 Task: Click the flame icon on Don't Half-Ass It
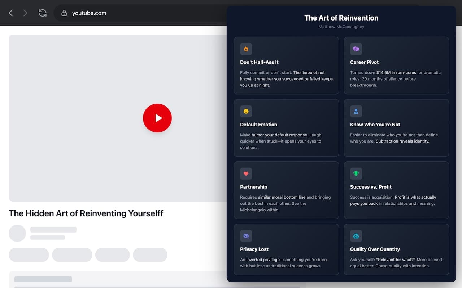point(246,49)
